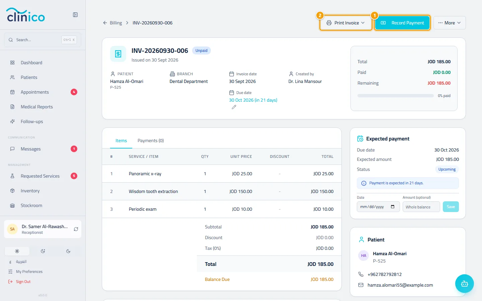Click the Save button

click(x=451, y=207)
